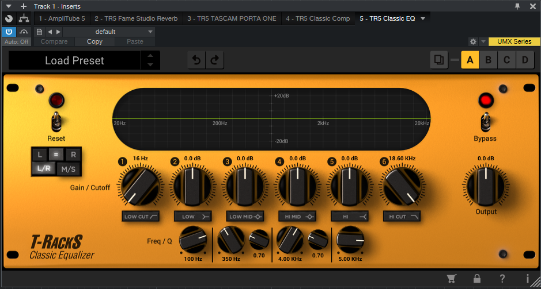The image size is (541, 289).
Task: Click the Output gain knob
Action: click(486, 187)
